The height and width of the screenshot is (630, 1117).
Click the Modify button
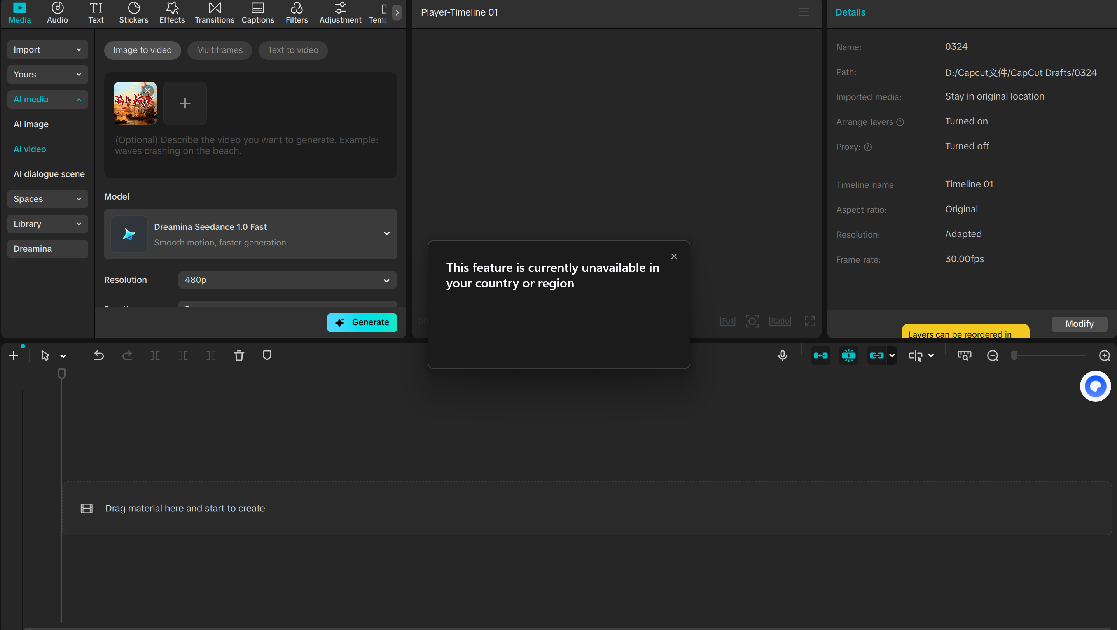(1079, 324)
